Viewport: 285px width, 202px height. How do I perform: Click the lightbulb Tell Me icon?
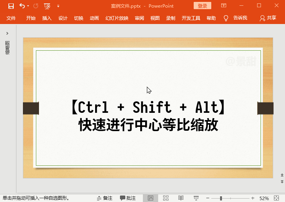tap(226, 18)
